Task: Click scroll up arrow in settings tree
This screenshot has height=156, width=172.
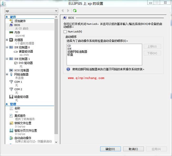Action: [56, 17]
